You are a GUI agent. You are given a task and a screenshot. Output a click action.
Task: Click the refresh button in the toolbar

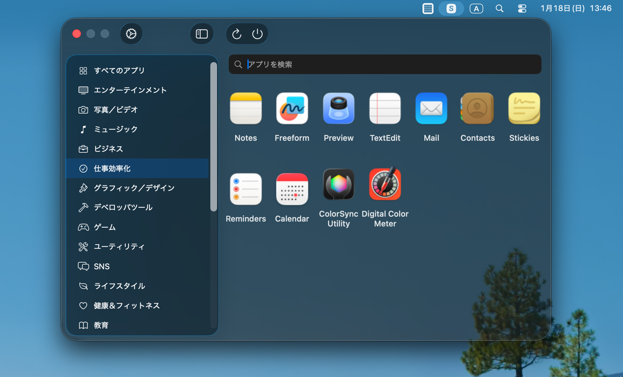coord(236,34)
